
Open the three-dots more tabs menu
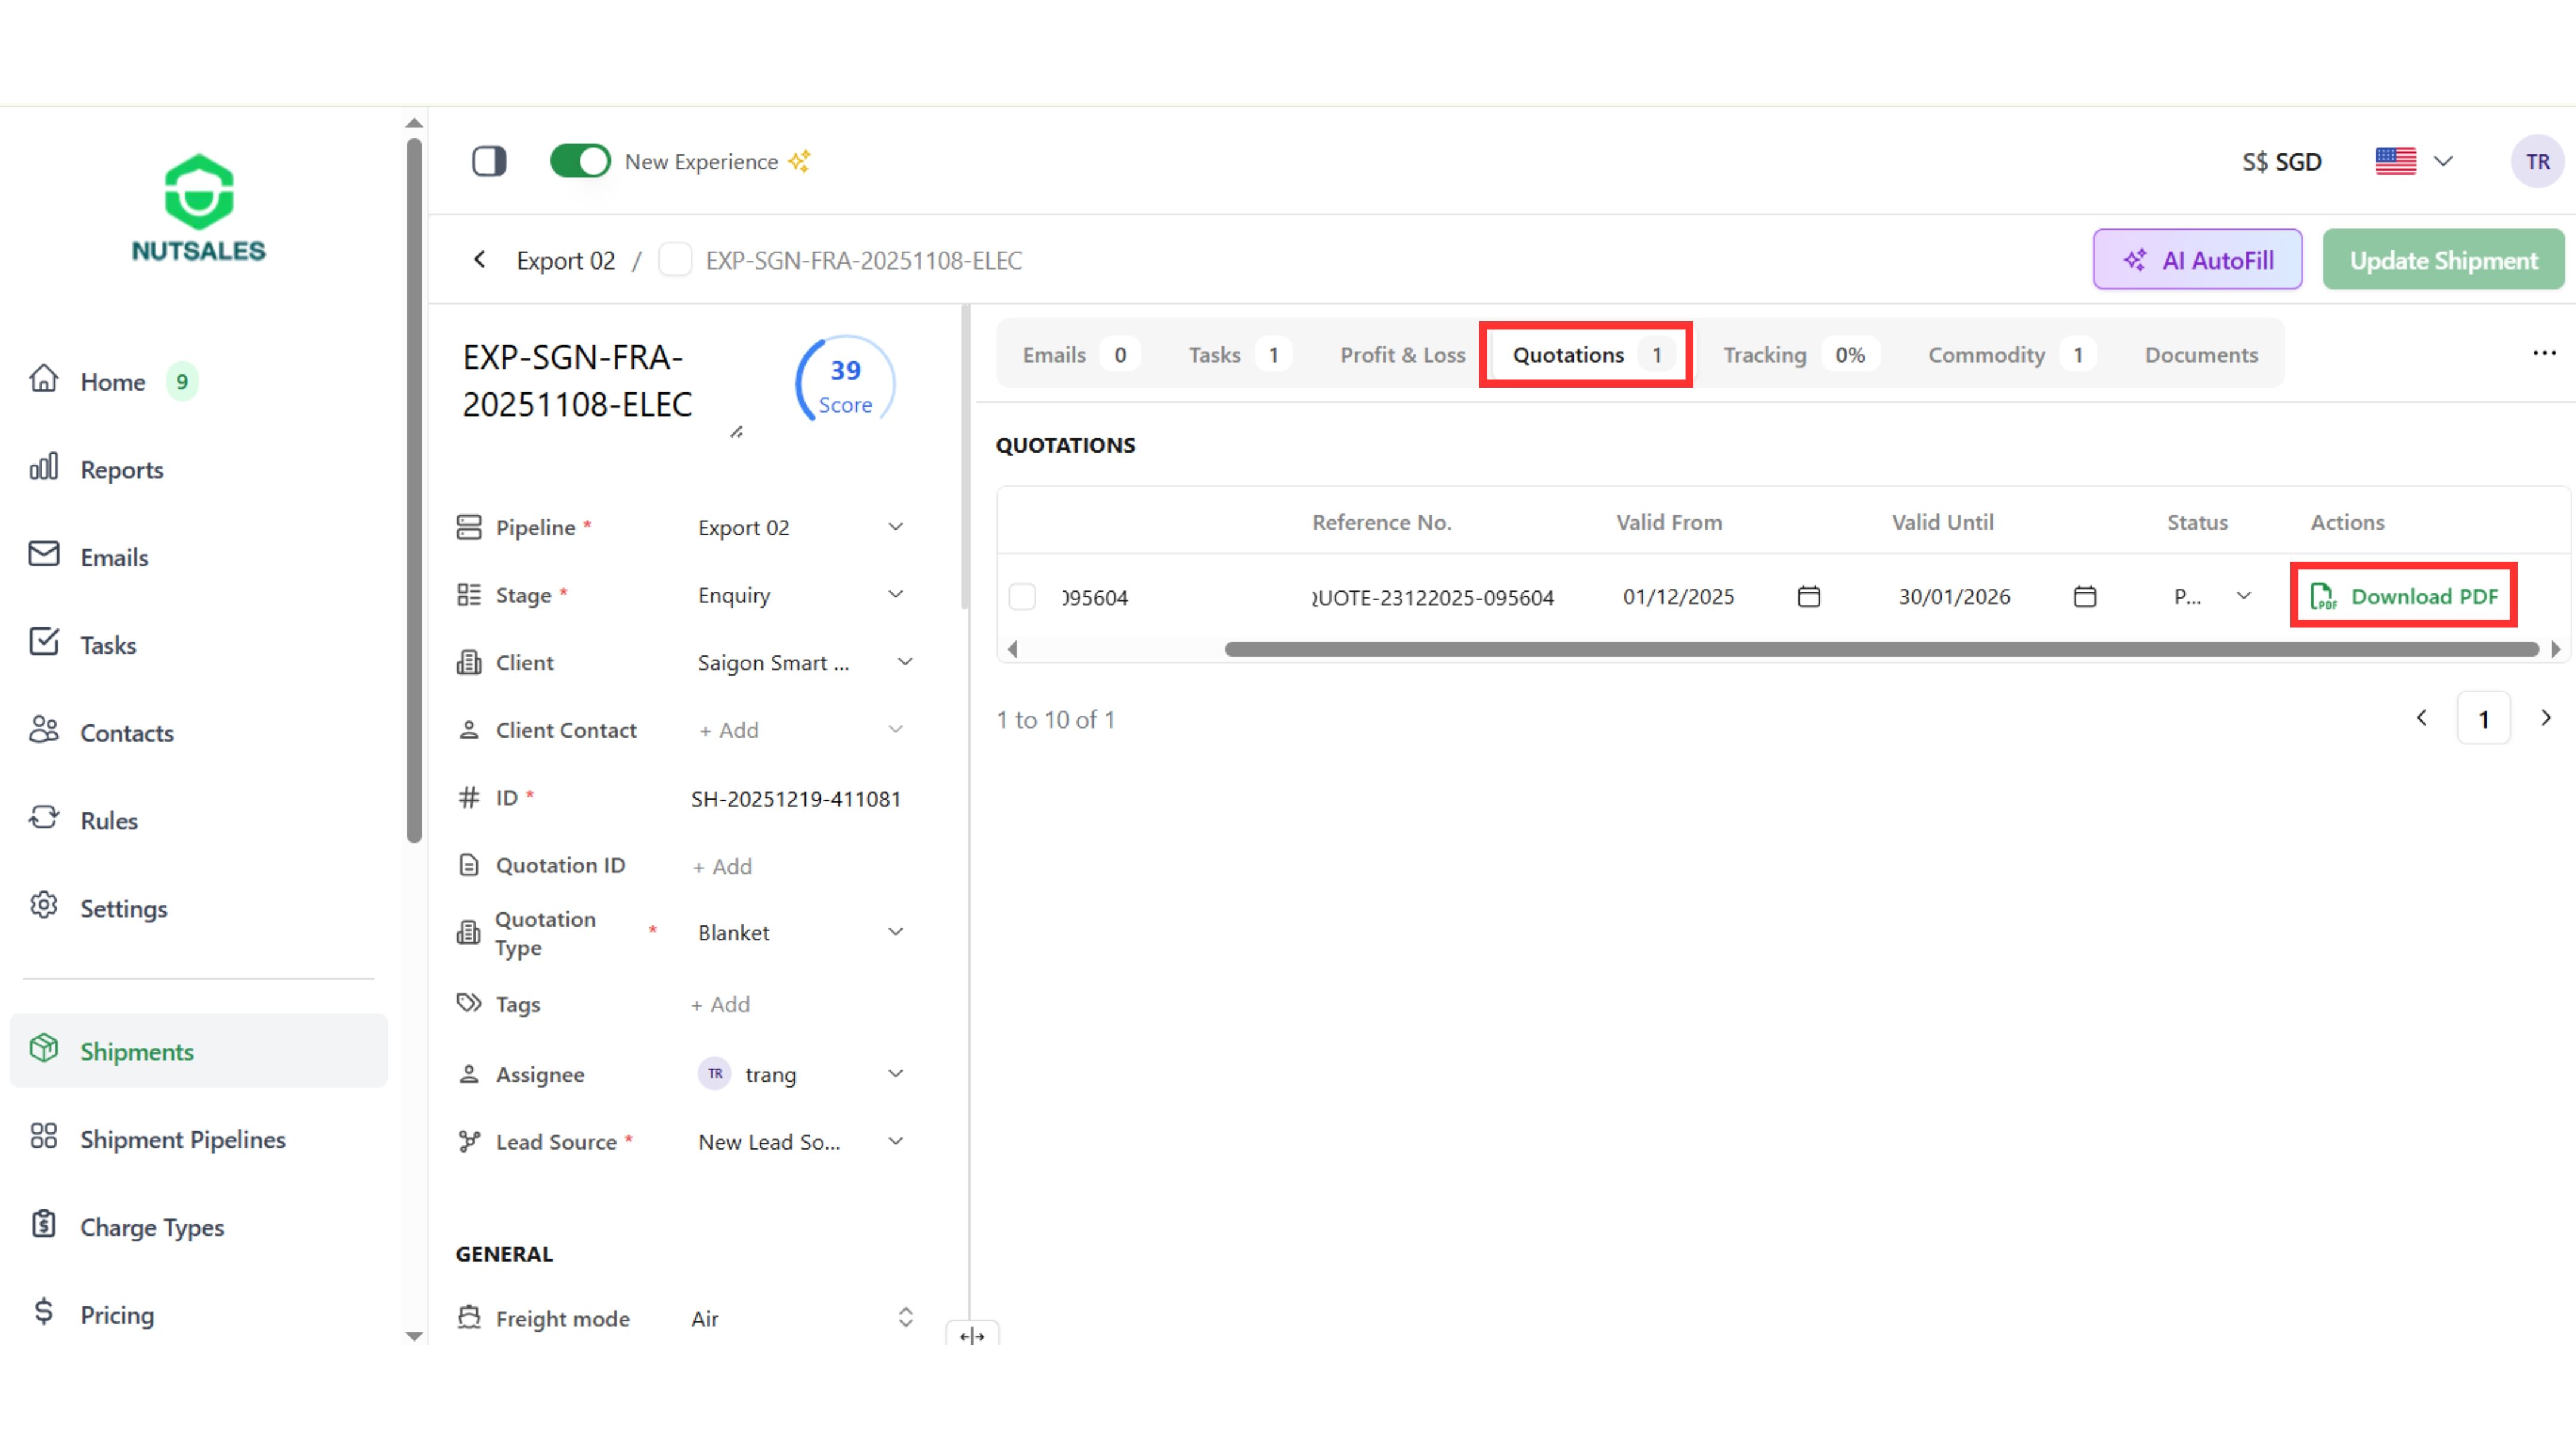point(2544,353)
